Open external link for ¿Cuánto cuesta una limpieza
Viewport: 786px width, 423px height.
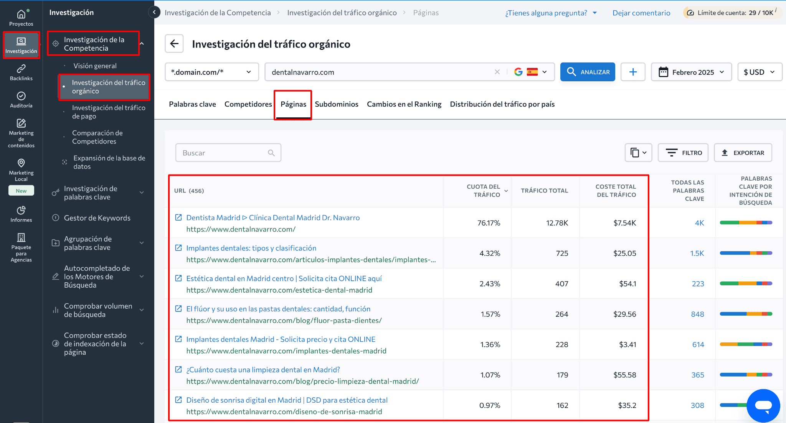(x=178, y=369)
